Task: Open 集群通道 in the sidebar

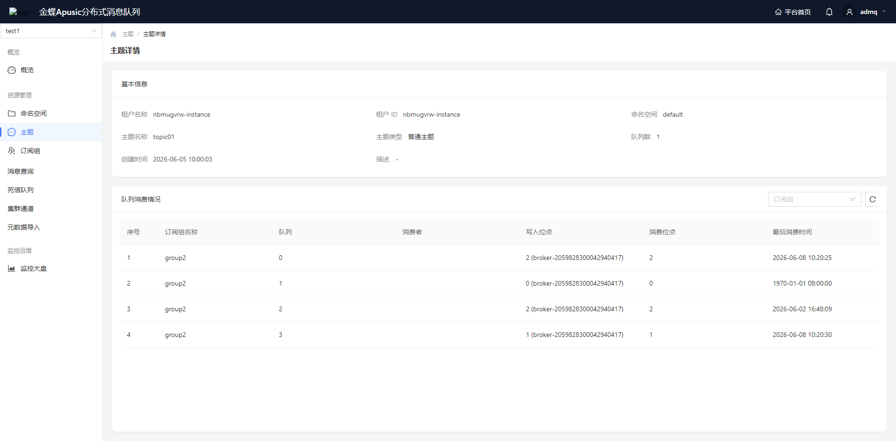Action: pos(51,209)
